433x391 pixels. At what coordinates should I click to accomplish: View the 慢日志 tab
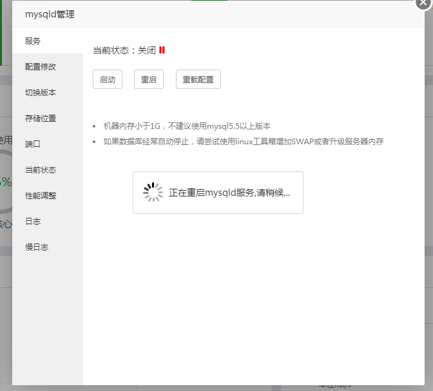pyautogui.click(x=48, y=247)
